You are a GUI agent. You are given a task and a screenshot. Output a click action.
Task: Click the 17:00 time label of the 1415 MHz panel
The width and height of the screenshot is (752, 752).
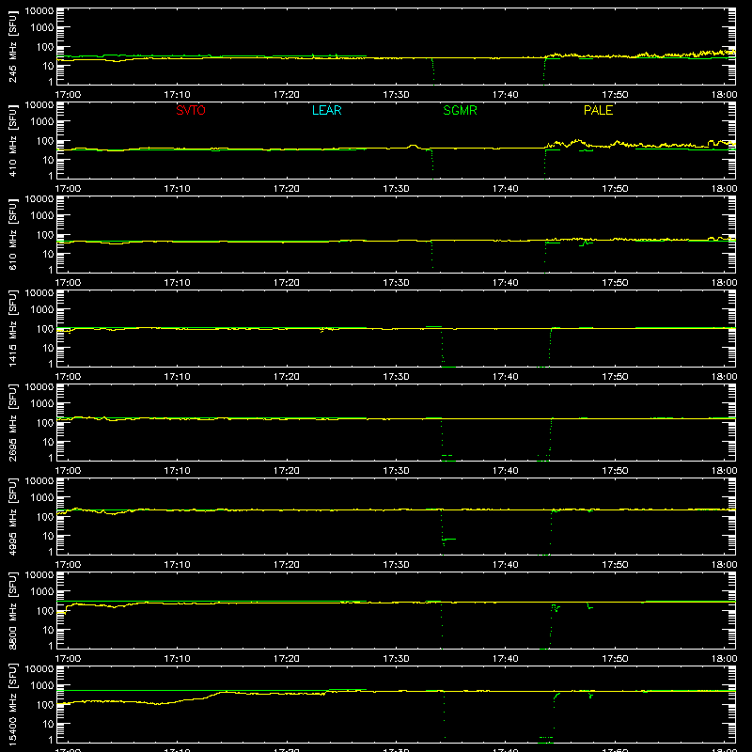pyautogui.click(x=68, y=377)
